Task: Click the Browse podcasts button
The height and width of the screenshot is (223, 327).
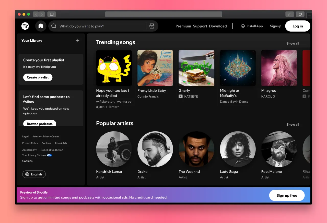Action: [40, 124]
